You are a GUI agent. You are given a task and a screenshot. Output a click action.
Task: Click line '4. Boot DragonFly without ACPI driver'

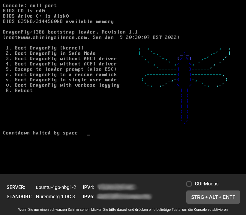pyautogui.click(x=61, y=64)
